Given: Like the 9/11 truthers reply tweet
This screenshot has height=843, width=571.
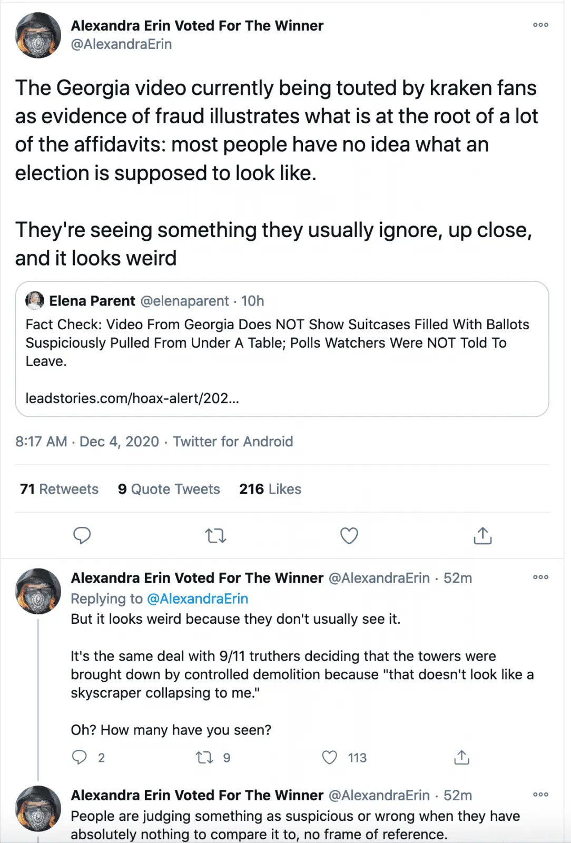Looking at the screenshot, I should click(x=330, y=757).
